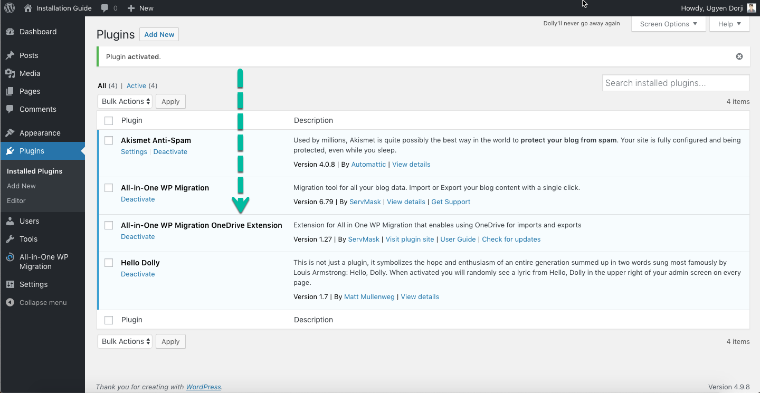Expand the Help tab
Screen dimensions: 760x393
(729, 24)
